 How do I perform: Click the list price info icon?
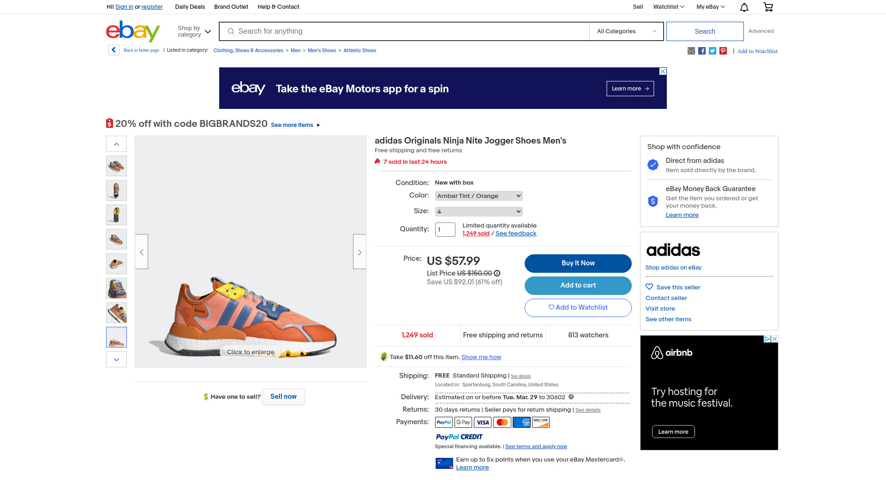[x=497, y=273]
